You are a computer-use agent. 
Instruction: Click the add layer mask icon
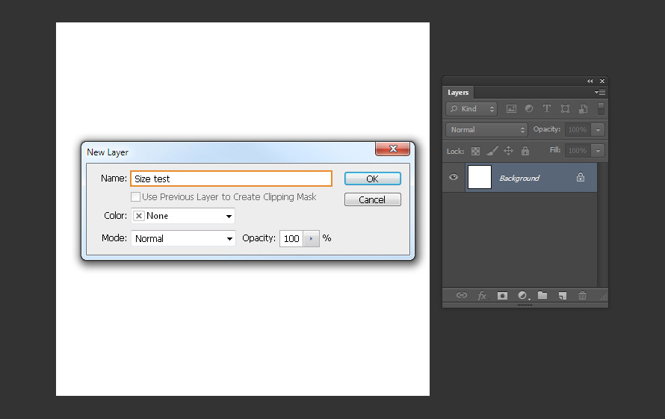pos(503,296)
